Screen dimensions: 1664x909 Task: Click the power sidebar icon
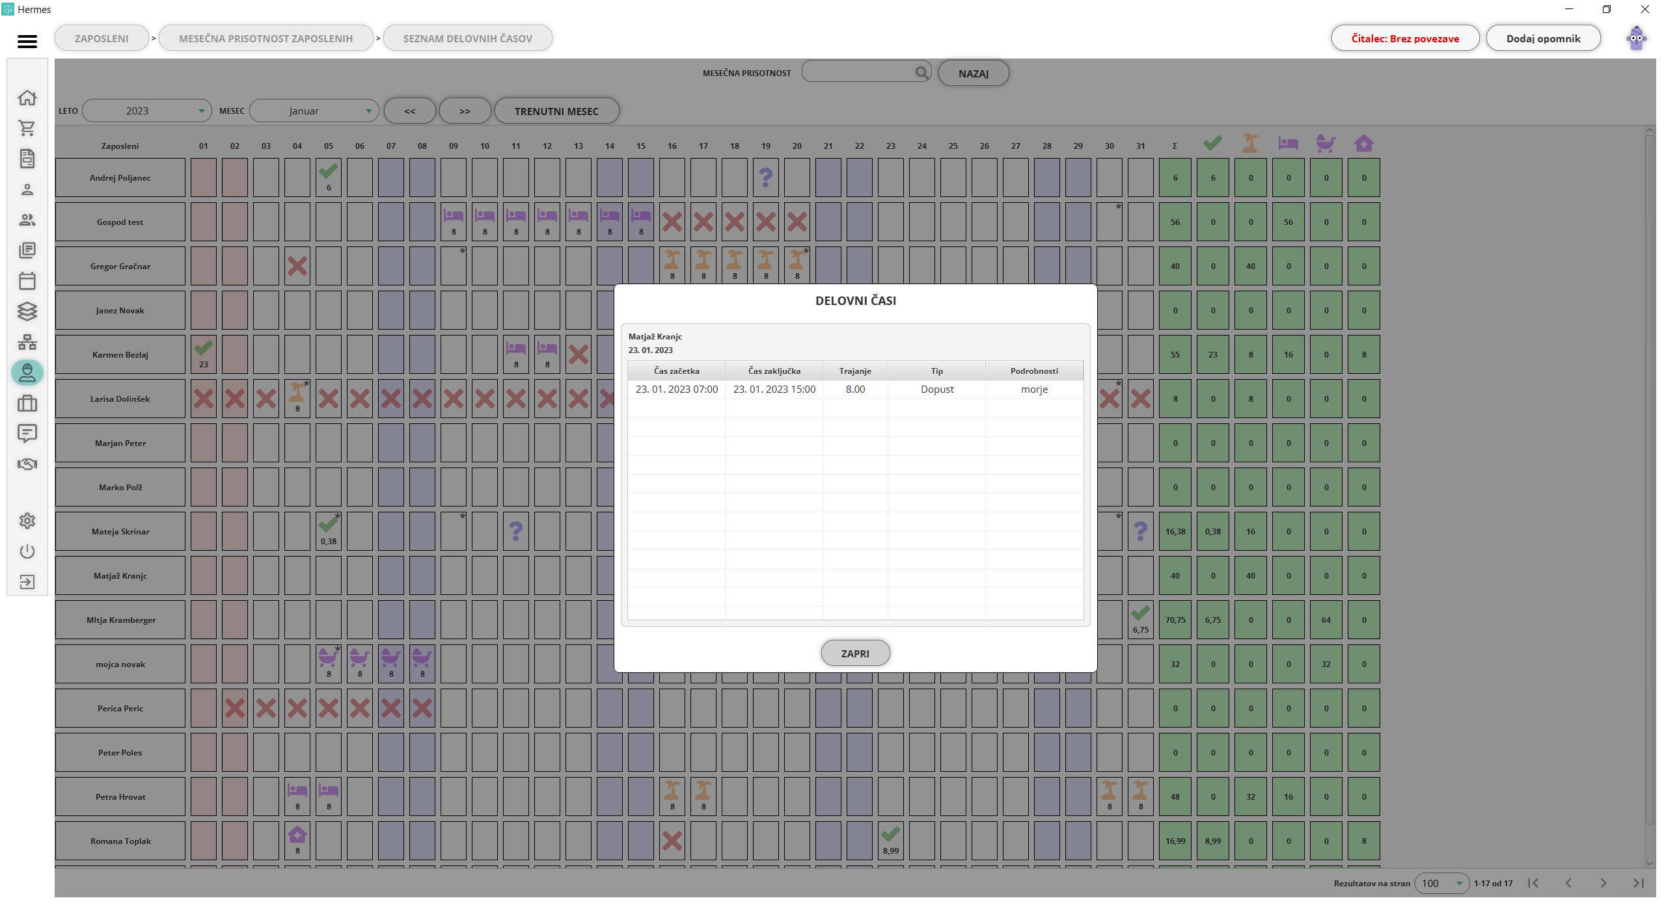pyautogui.click(x=27, y=551)
